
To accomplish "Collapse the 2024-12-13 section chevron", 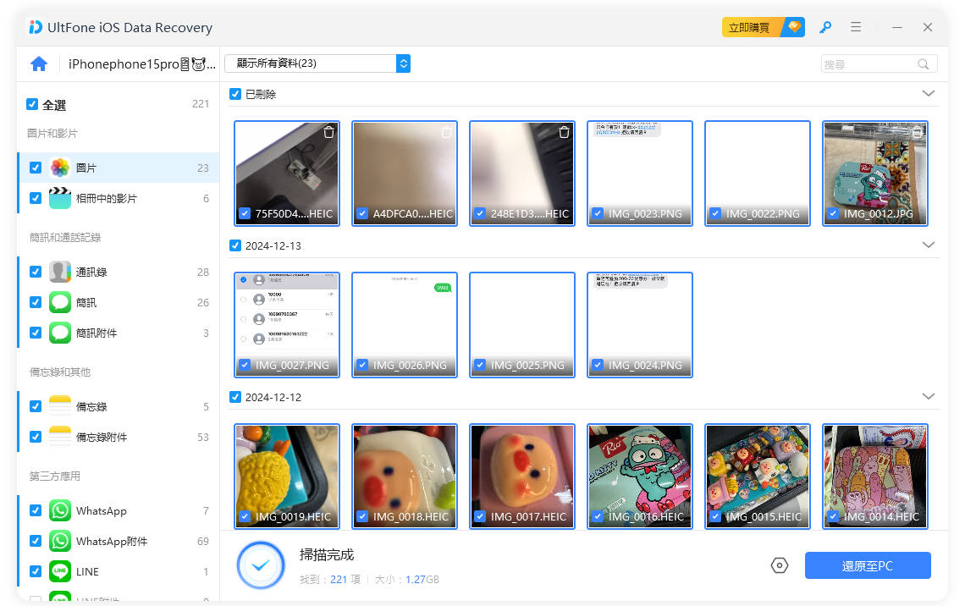I will click(929, 245).
